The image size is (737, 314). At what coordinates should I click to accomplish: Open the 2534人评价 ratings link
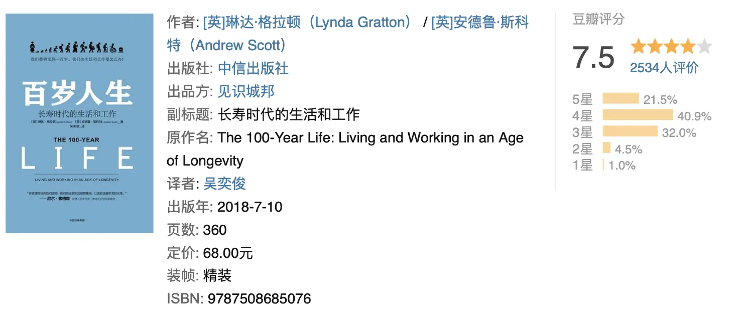click(x=664, y=68)
